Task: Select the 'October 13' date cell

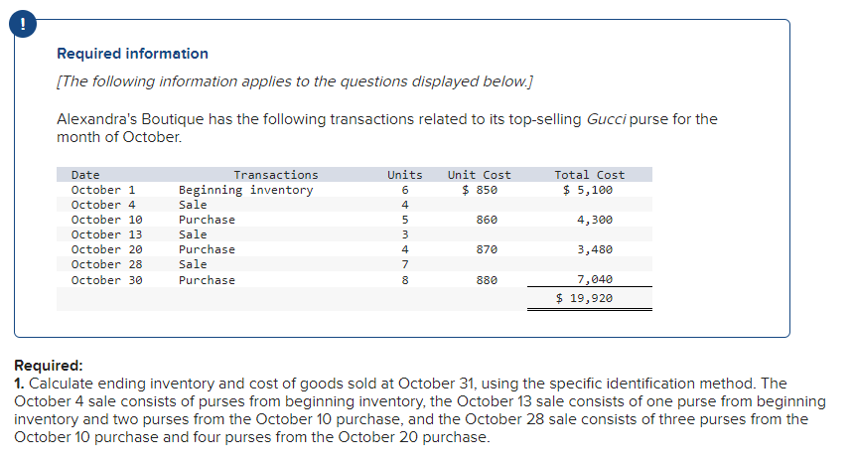Action: pos(106,234)
